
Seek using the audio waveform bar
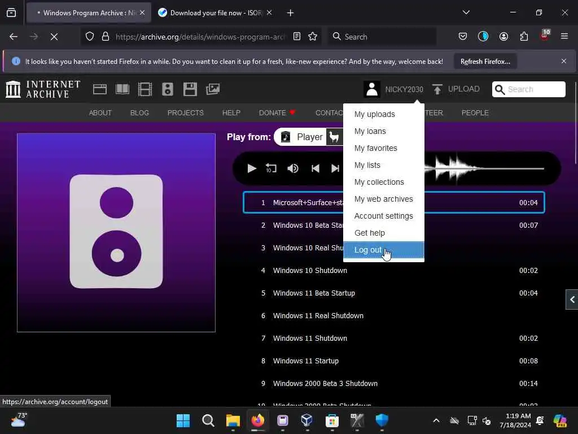pos(484,168)
